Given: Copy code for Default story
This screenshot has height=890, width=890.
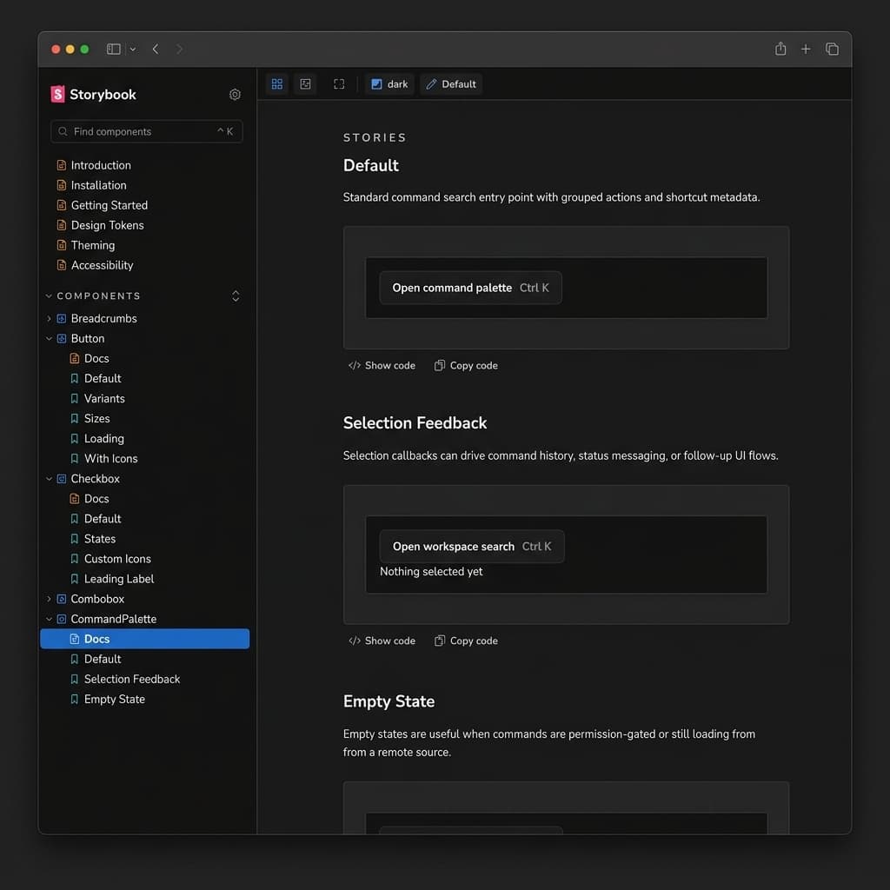Looking at the screenshot, I should (x=466, y=366).
